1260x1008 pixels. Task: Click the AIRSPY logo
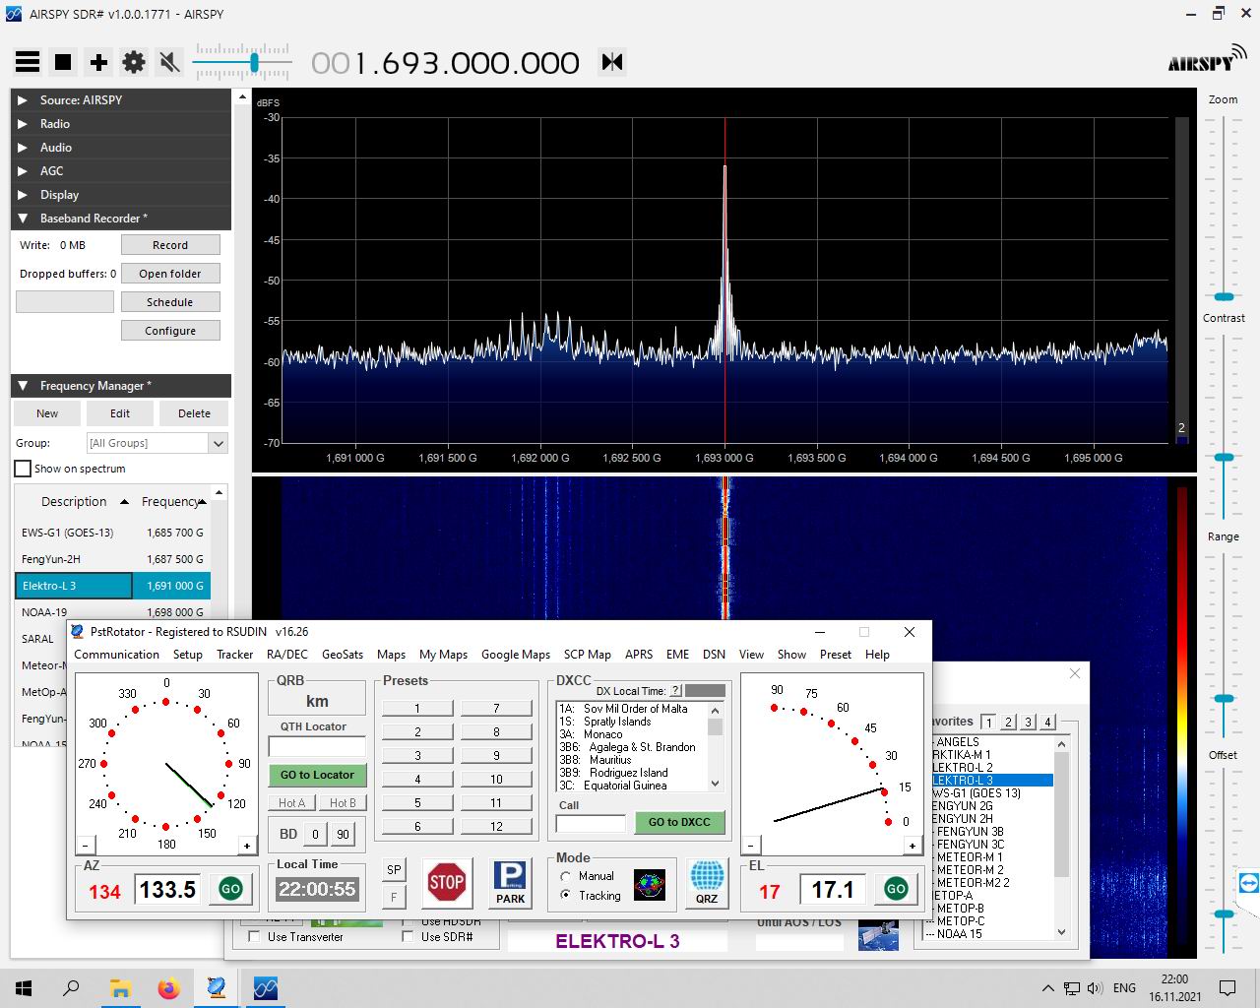point(1207,59)
